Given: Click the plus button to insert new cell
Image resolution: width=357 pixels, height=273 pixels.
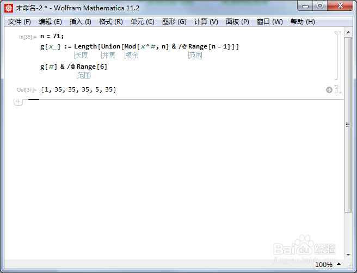Looking at the screenshot, I should [x=18, y=102].
